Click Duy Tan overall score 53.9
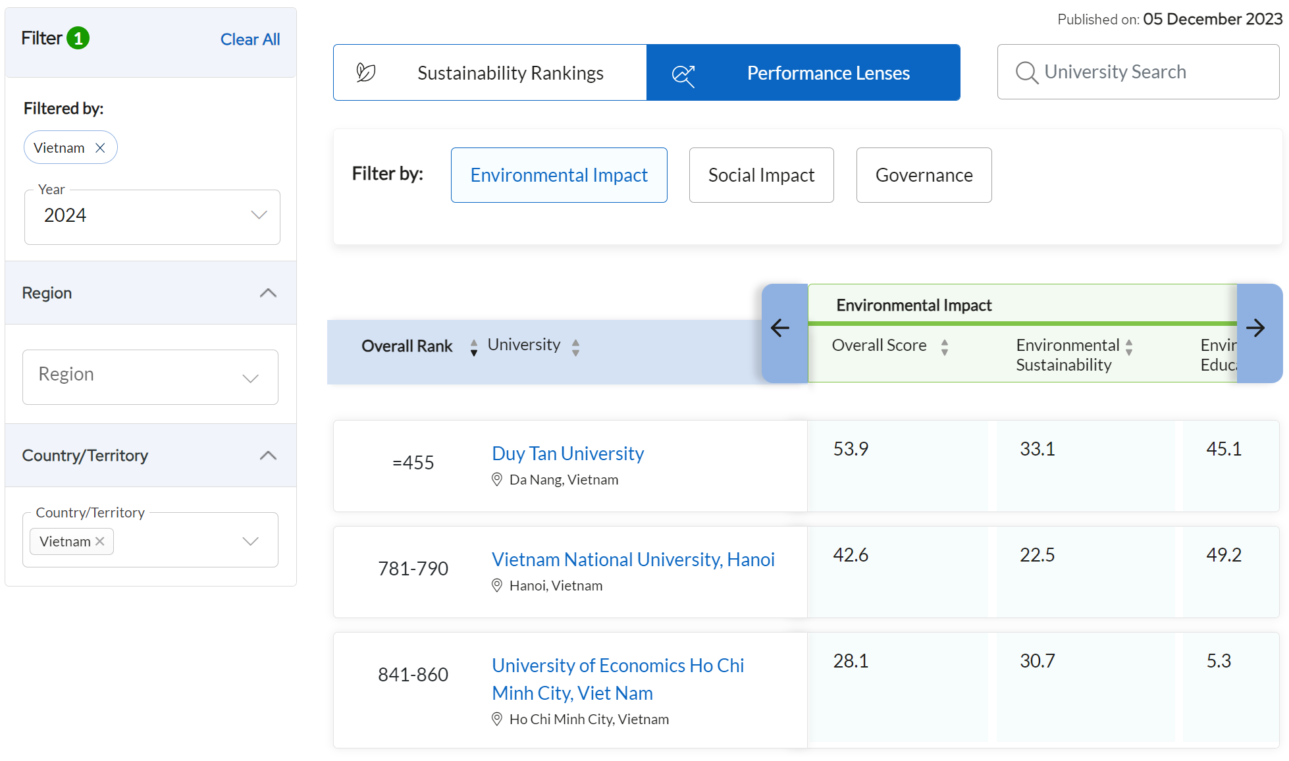The image size is (1289, 761). (851, 449)
